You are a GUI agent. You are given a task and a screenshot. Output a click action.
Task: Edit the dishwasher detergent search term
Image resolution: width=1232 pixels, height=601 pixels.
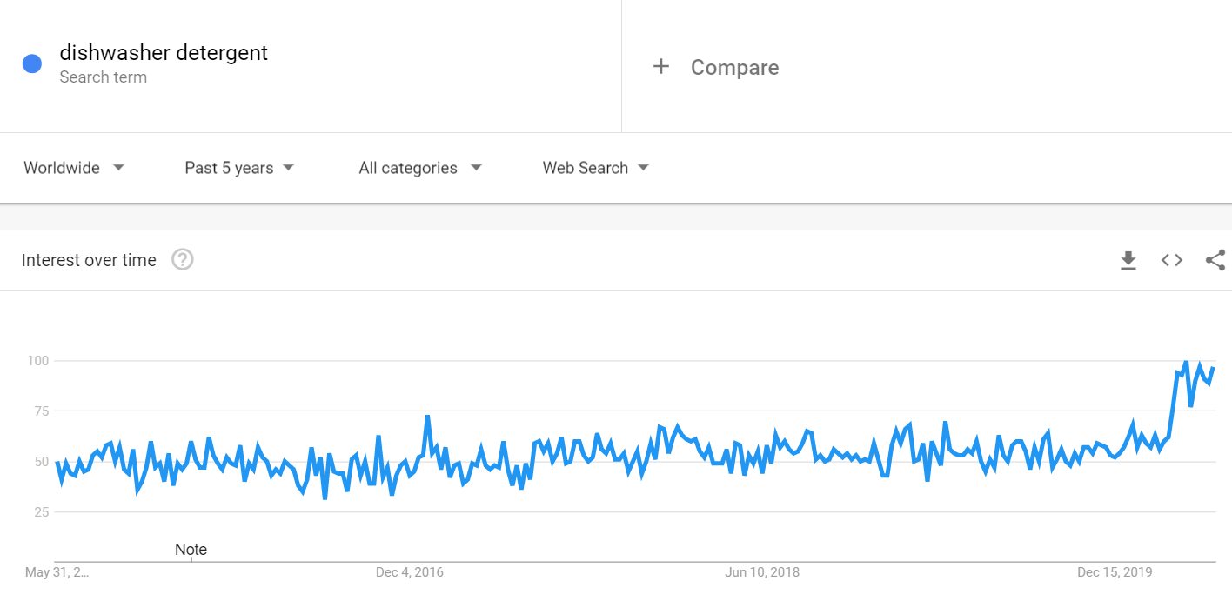(x=164, y=53)
